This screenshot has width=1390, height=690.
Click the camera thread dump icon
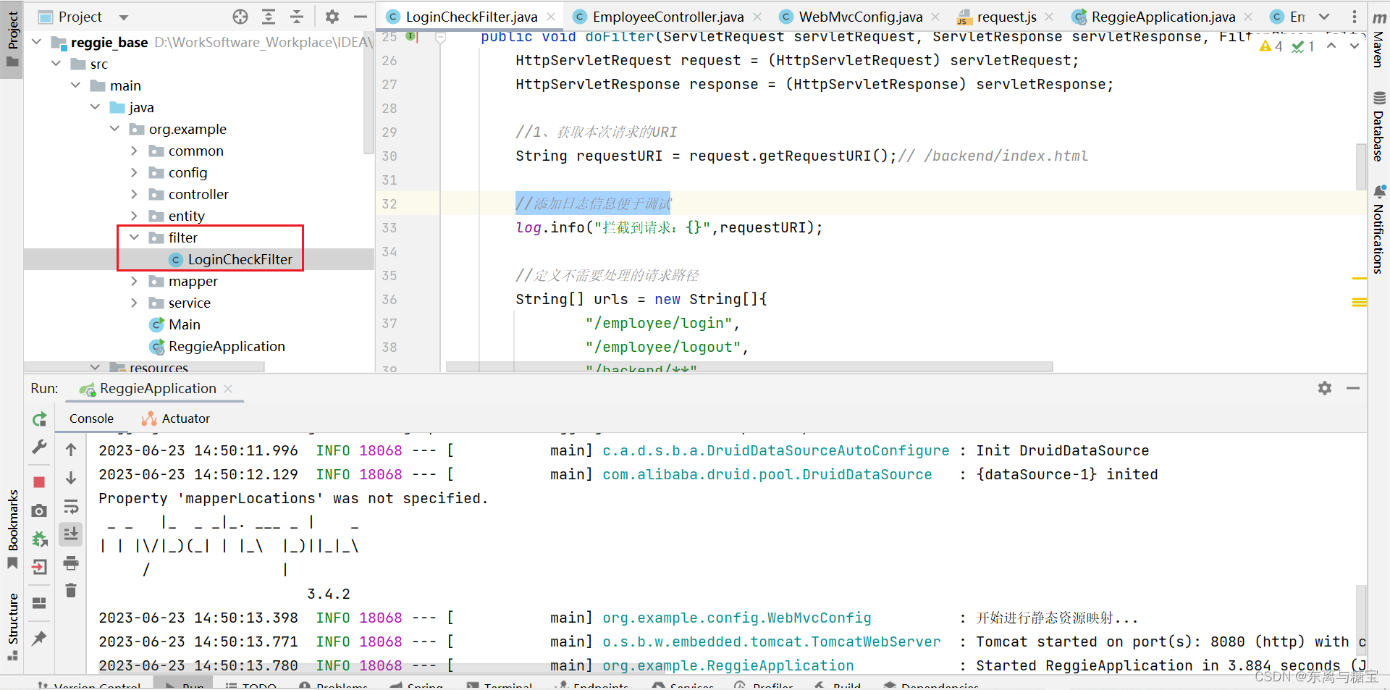point(40,510)
